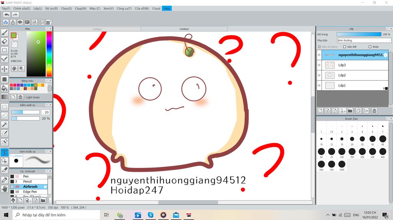Click the brush size value field showing 20
The image size is (393, 220).
point(46,112)
